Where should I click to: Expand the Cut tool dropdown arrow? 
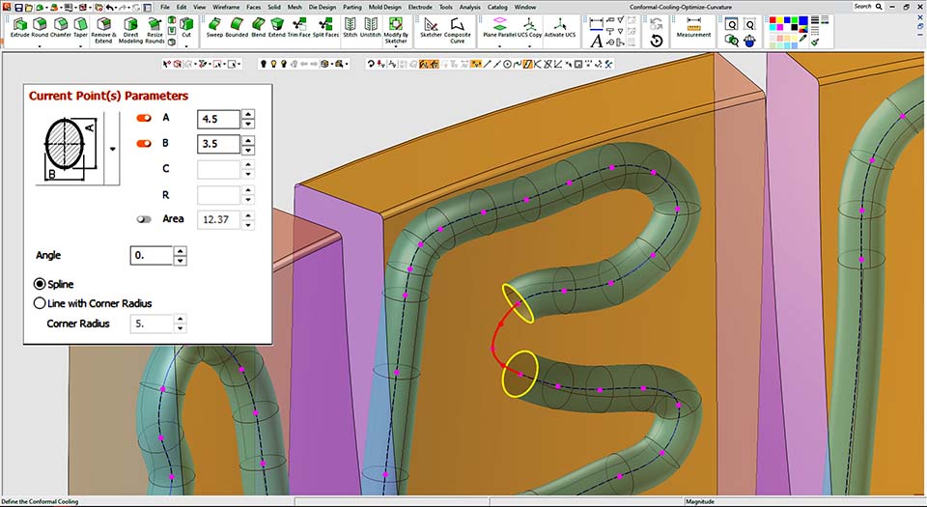click(x=186, y=45)
